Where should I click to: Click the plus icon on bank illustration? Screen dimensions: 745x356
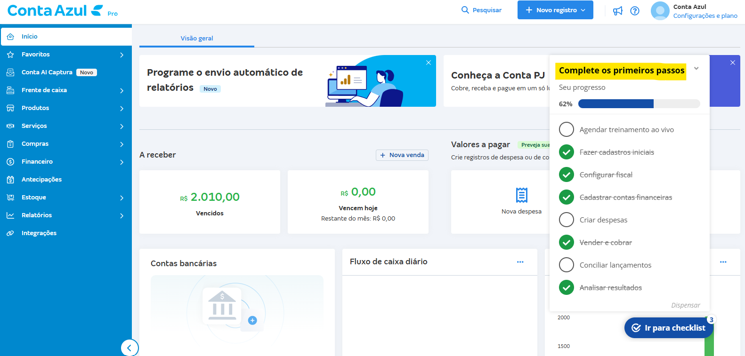pos(252,320)
